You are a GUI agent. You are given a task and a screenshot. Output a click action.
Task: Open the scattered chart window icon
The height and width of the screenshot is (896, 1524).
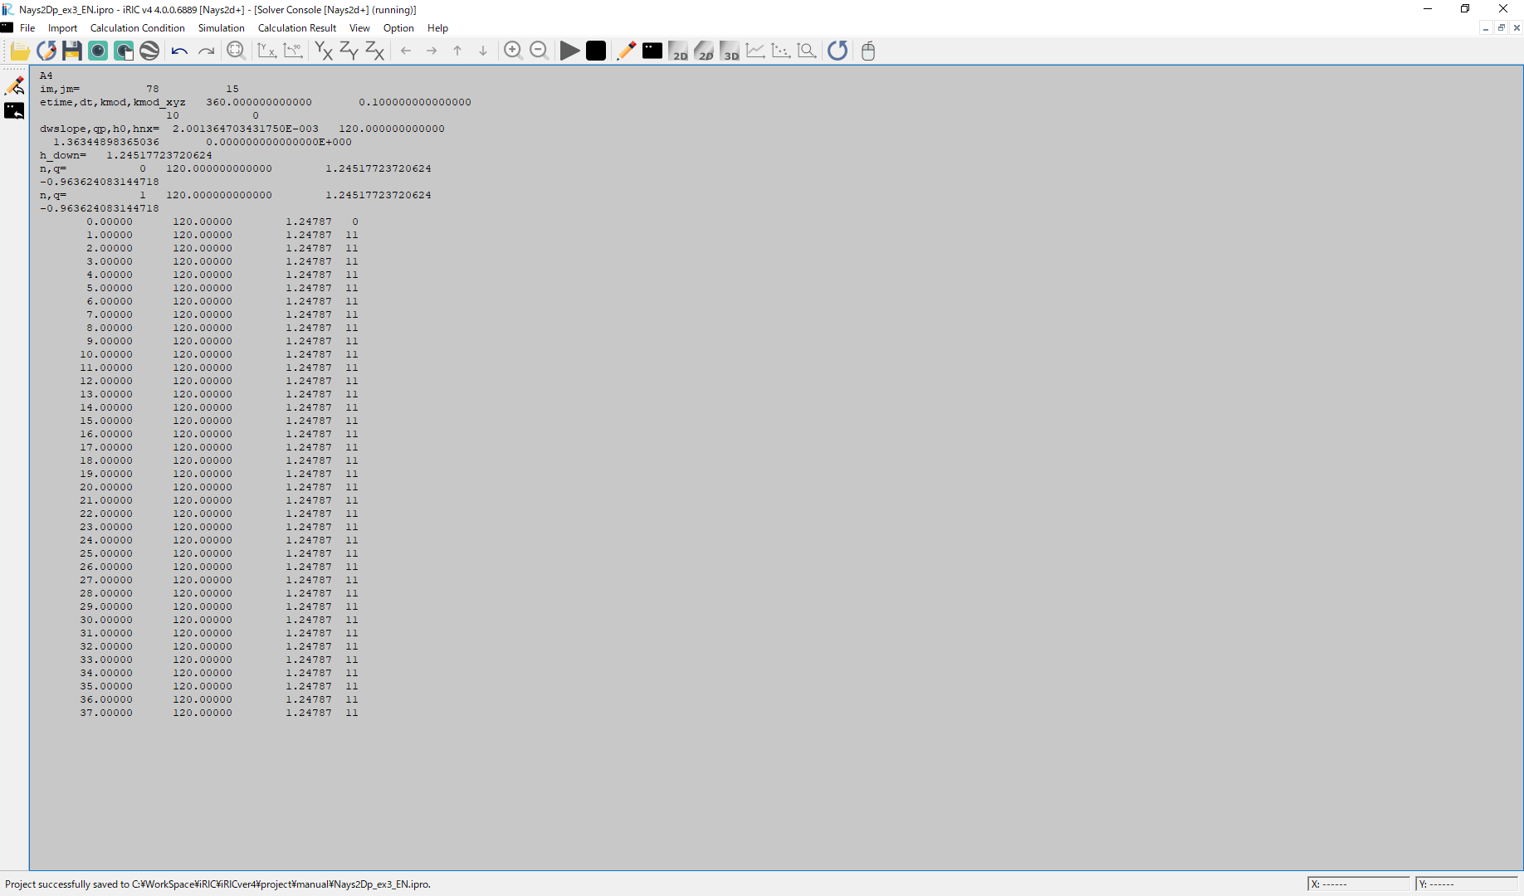781,51
